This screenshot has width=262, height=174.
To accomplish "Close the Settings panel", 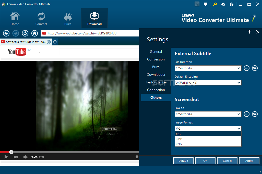I will point(258,32).
